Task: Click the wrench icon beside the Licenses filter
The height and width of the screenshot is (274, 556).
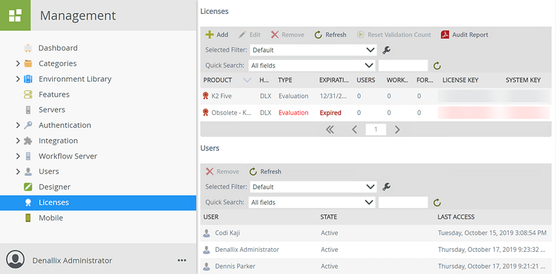Action: point(386,50)
